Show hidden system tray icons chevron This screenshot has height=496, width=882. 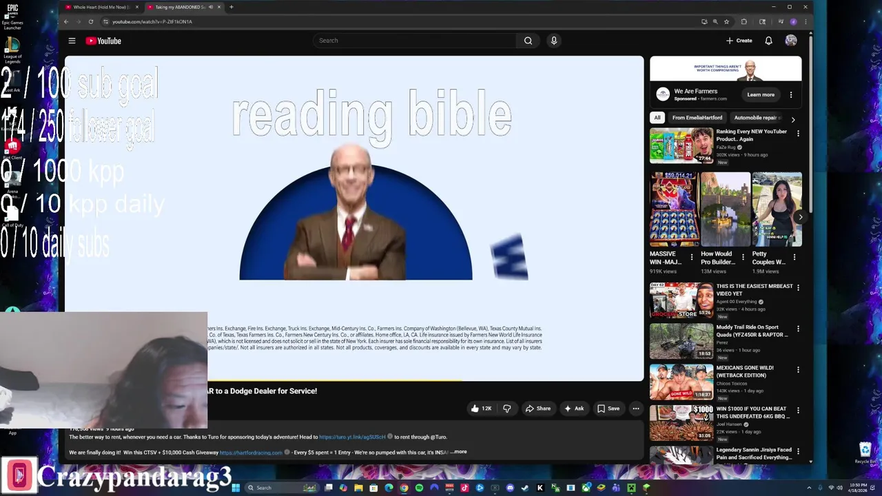click(x=809, y=488)
